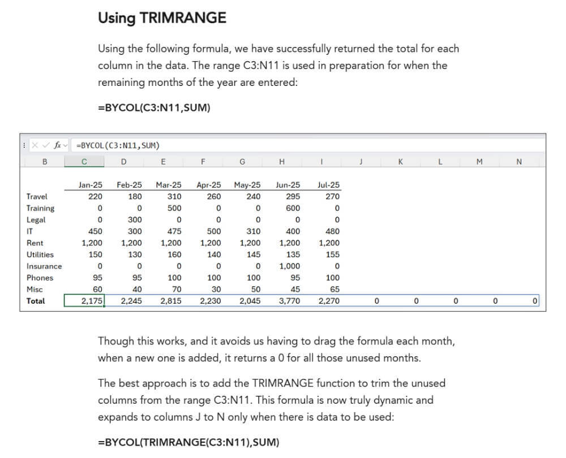Select column H header
Image resolution: width=566 pixels, height=458 pixels.
tap(281, 162)
